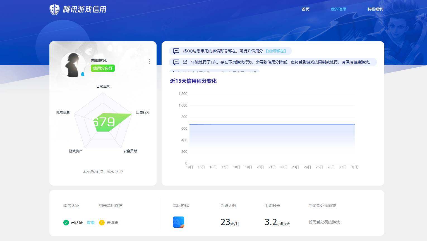Select the 我的信用 navigation tab
427x241 pixels.
(x=338, y=9)
